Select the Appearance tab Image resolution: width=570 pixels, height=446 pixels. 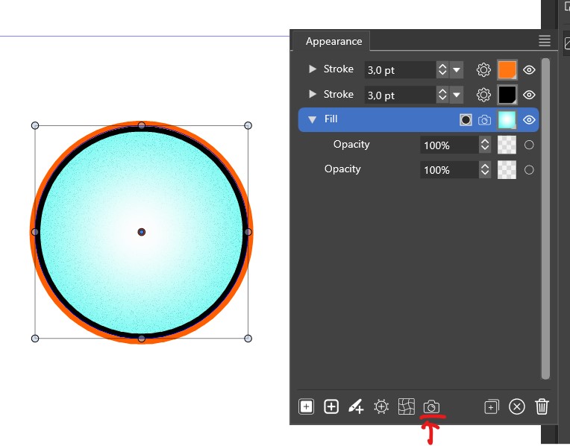(x=333, y=42)
